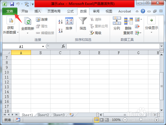Switch to the 开始 (Home) ribbon tab

(x=25, y=11)
